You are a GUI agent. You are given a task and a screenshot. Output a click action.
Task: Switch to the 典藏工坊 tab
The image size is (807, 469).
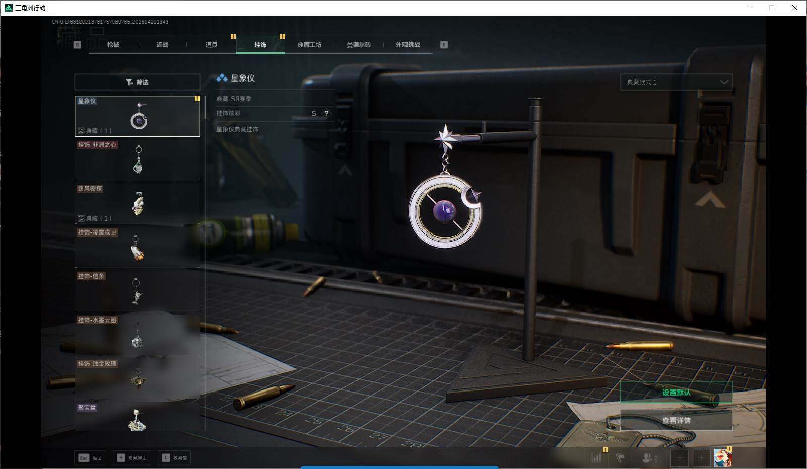pyautogui.click(x=309, y=45)
